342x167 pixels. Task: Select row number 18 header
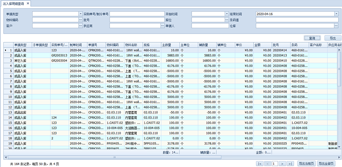coord(9,138)
